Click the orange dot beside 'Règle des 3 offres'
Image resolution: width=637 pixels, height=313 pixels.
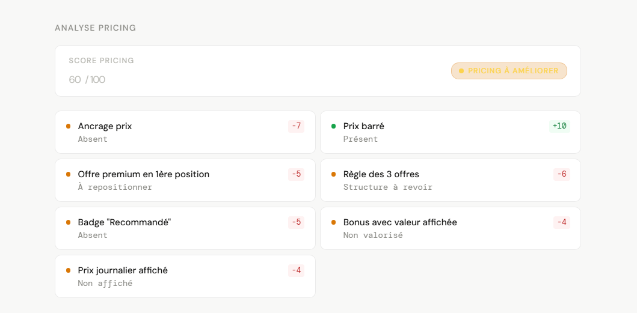[333, 174]
